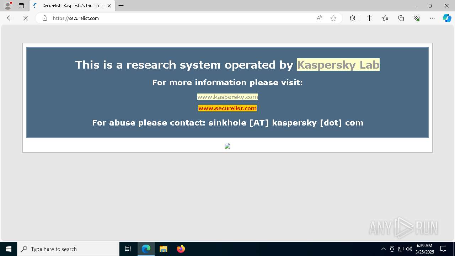Select the abuse contact sinkhole text

(227, 123)
